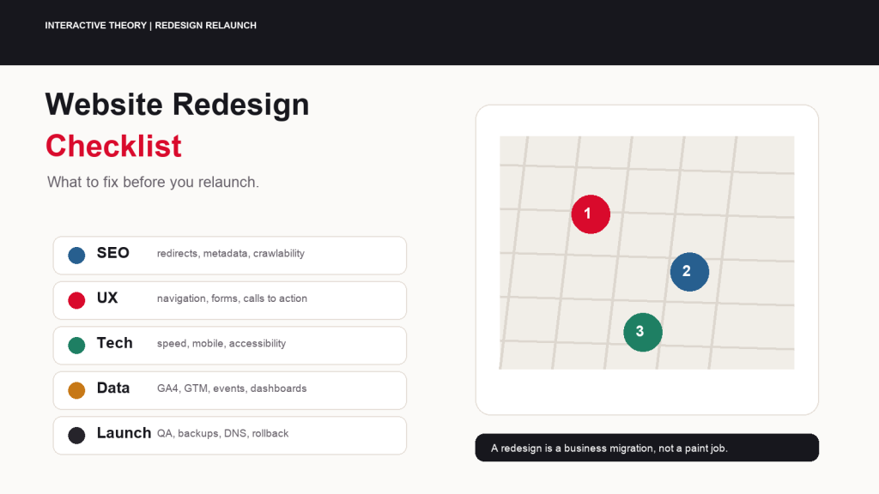Viewport: 879px width, 494px height.
Task: Click the UX label
Action: pyautogui.click(x=107, y=298)
